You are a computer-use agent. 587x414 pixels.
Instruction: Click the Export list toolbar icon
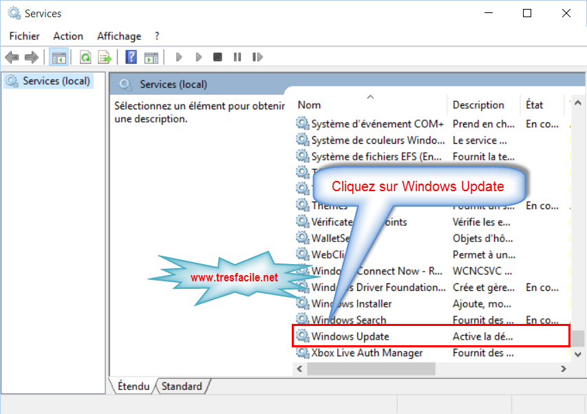pyautogui.click(x=105, y=57)
